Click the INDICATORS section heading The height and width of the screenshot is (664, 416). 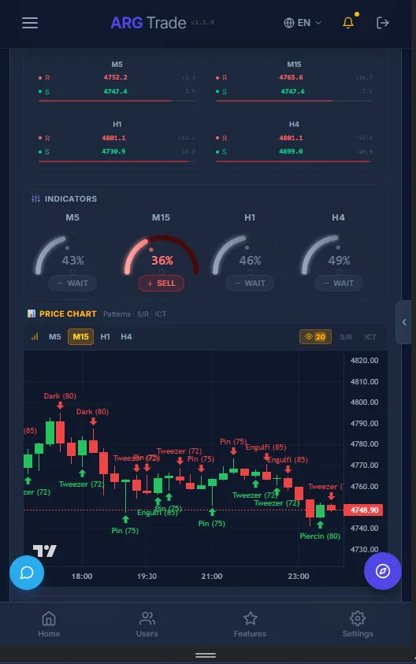71,198
